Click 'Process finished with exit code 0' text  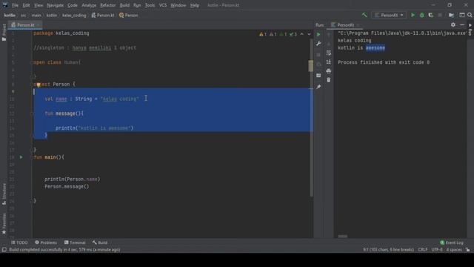tap(384, 62)
